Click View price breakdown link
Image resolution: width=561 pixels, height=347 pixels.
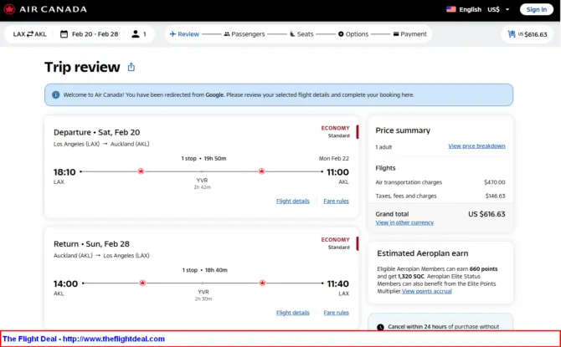click(x=476, y=146)
